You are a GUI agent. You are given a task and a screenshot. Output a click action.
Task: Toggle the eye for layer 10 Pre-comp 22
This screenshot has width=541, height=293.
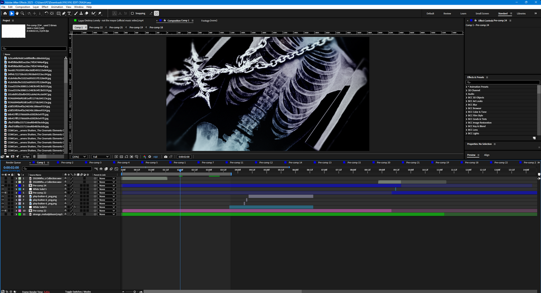pyautogui.click(x=3, y=211)
